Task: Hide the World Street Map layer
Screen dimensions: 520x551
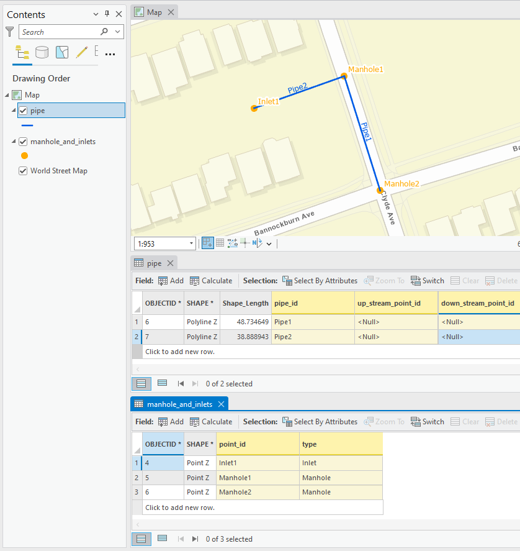Action: click(x=23, y=171)
